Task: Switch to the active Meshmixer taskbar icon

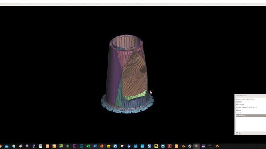Action: pos(197,146)
